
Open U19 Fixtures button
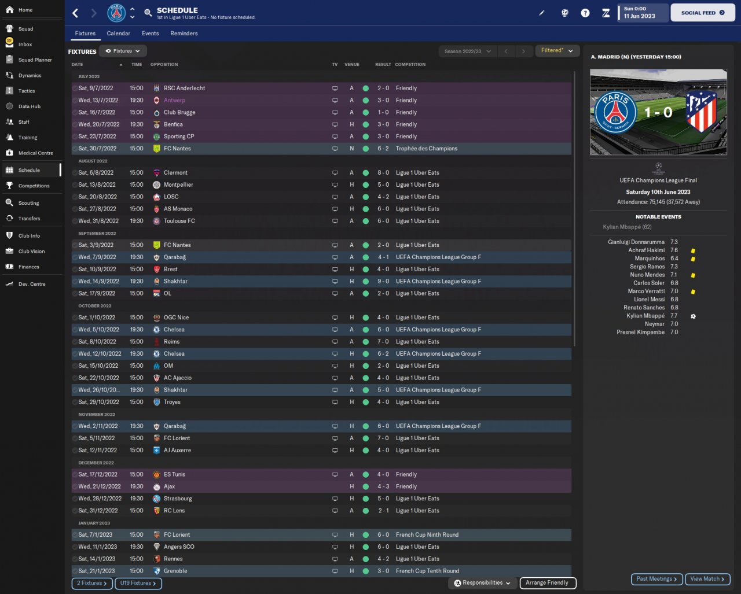[x=138, y=584]
